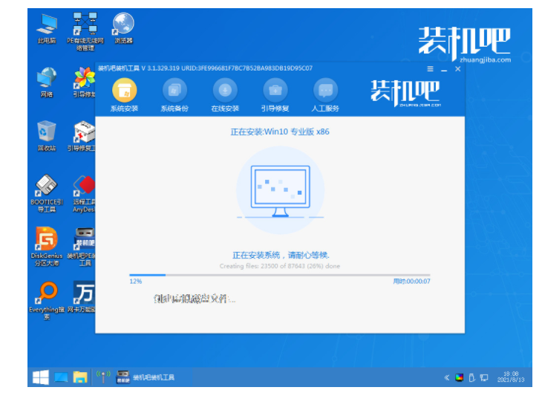Open File Explorer from the taskbar
The width and height of the screenshot is (545, 393).
point(80,377)
